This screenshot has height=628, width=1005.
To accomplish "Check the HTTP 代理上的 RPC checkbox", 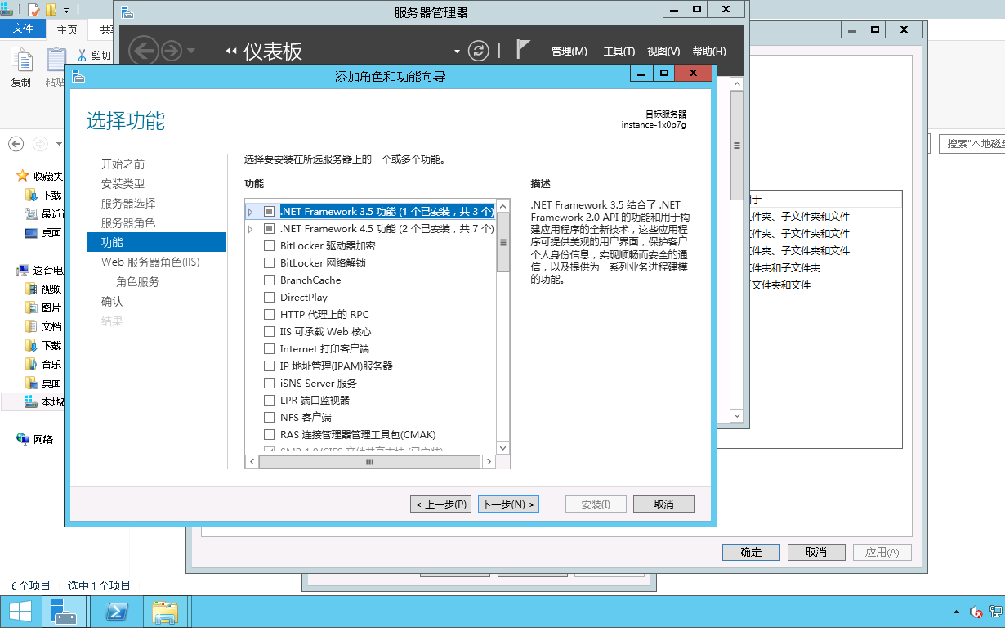I will (269, 314).
